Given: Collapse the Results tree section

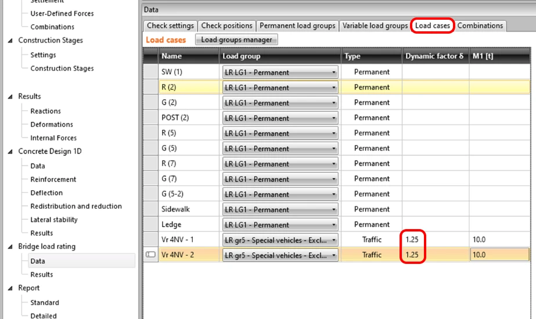Looking at the screenshot, I should tap(10, 97).
